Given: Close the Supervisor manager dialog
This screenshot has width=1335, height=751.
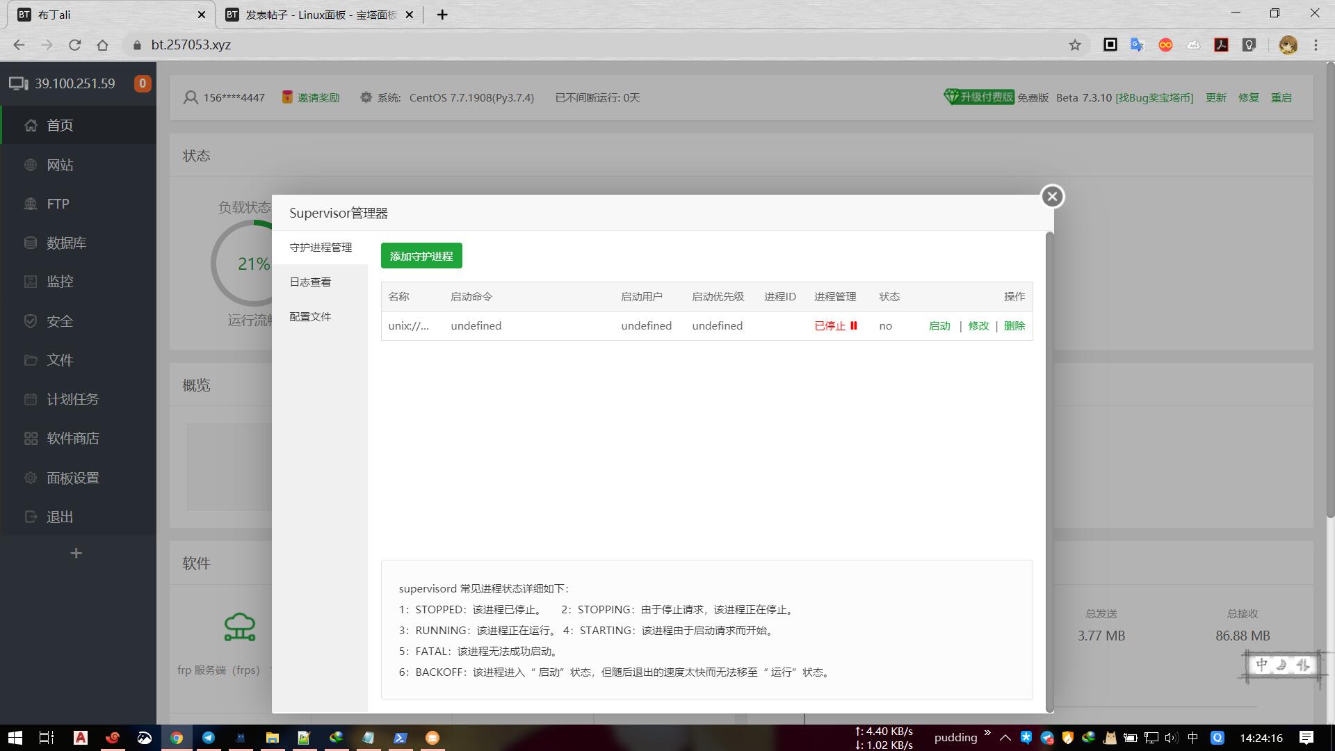Looking at the screenshot, I should 1052,197.
